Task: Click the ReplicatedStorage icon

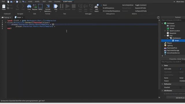Action: pos(165,51)
